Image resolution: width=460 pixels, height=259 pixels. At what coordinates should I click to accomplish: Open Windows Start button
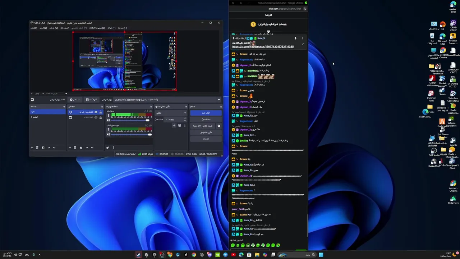[x=321, y=255]
